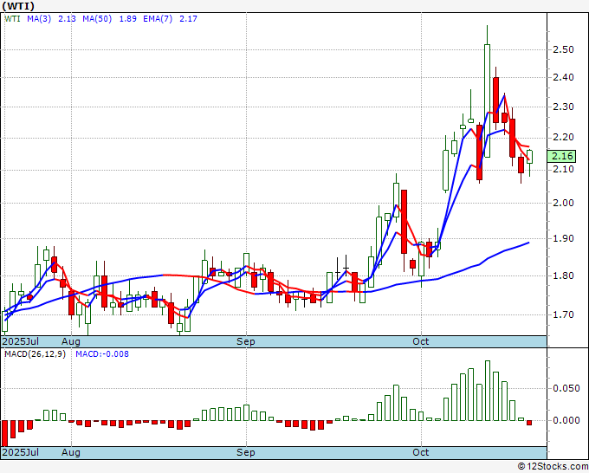Click the 1.70 price axis label
This screenshot has width=589, height=473.
pos(563,314)
